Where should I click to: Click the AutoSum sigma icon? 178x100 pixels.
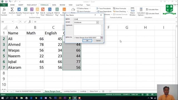(x=12, y=9)
